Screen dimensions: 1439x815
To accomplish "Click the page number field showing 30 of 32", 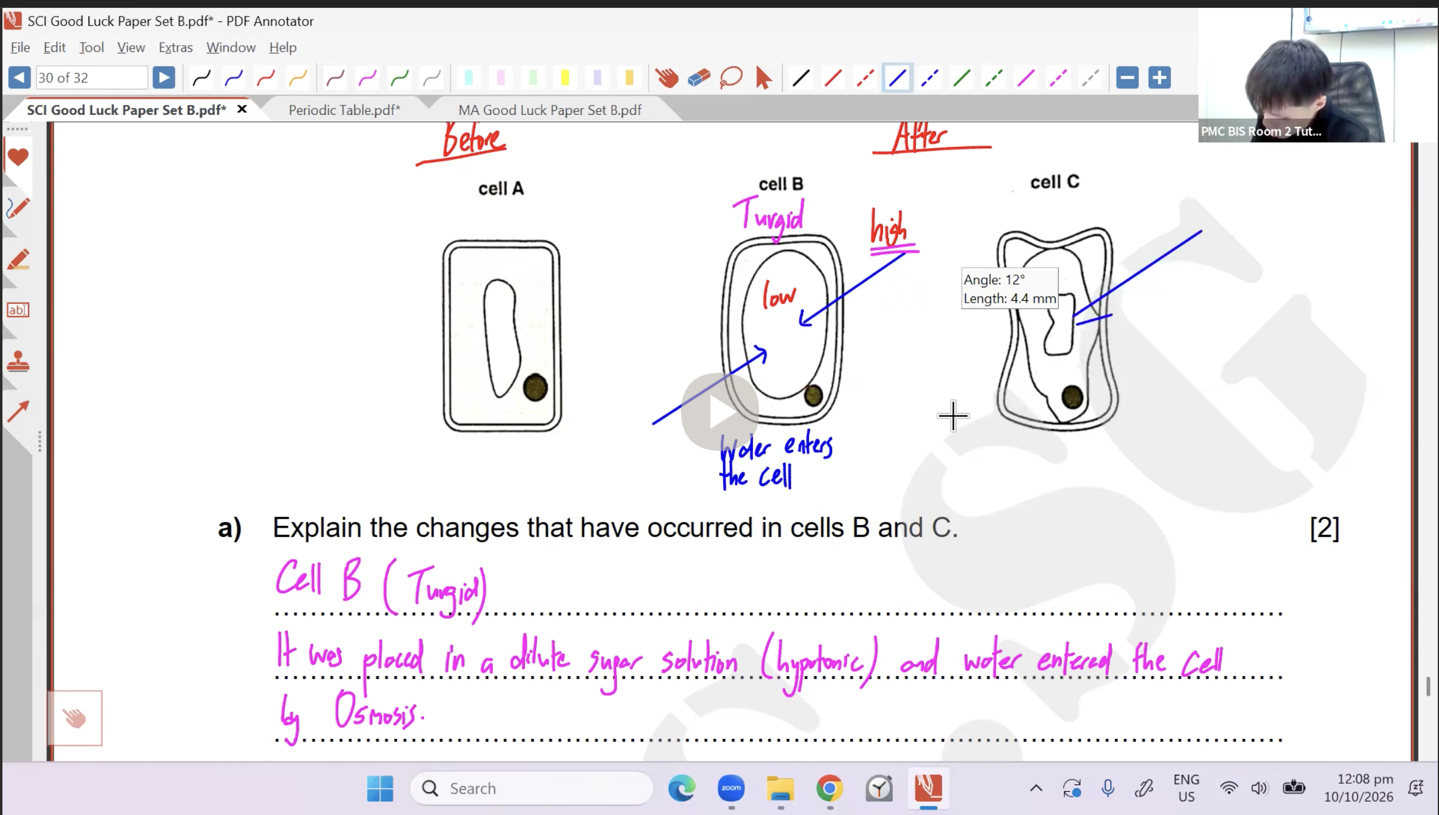I will click(x=92, y=77).
